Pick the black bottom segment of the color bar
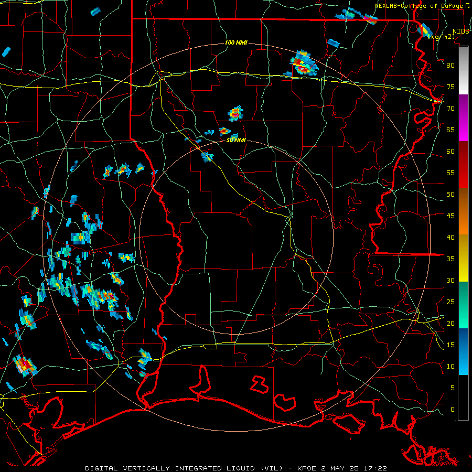Screen dimensions: 472x472 pos(463,398)
